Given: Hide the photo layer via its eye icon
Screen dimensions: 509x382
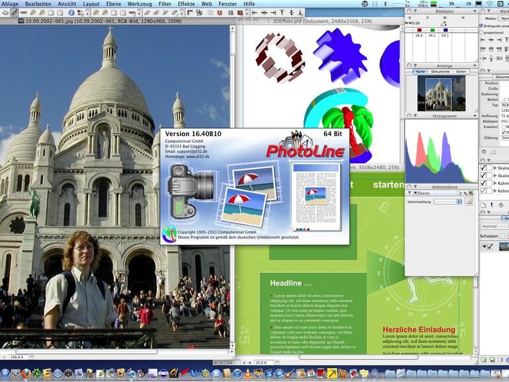Looking at the screenshot, I should tap(485, 247).
